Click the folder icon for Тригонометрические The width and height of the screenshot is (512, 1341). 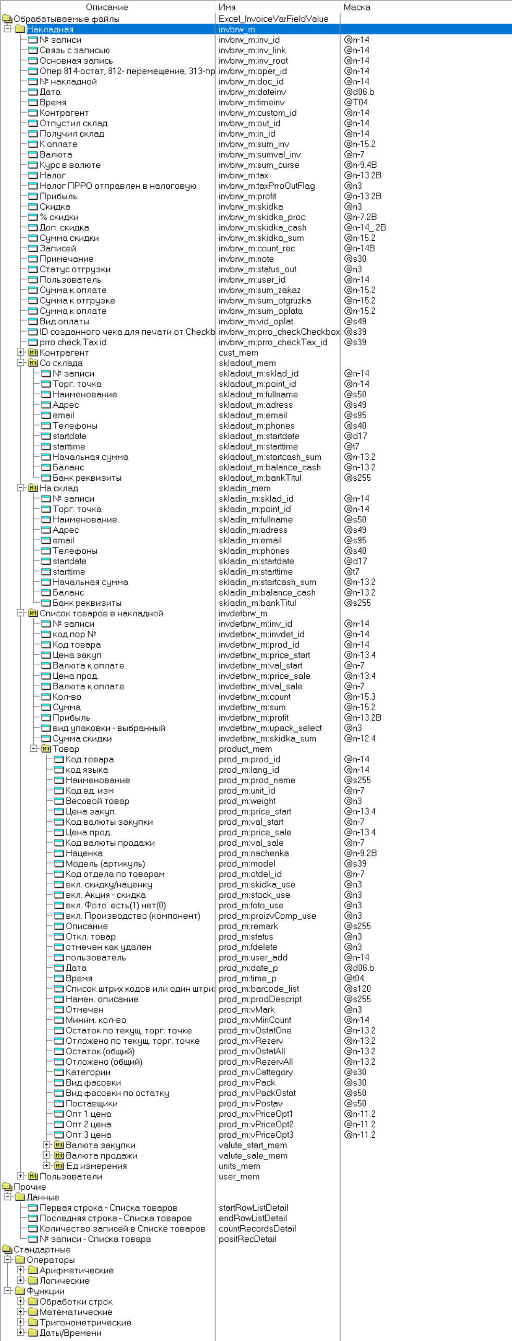[x=33, y=1323]
